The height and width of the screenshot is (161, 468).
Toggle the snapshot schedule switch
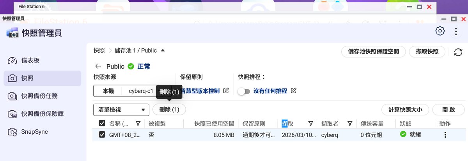pos(244,91)
